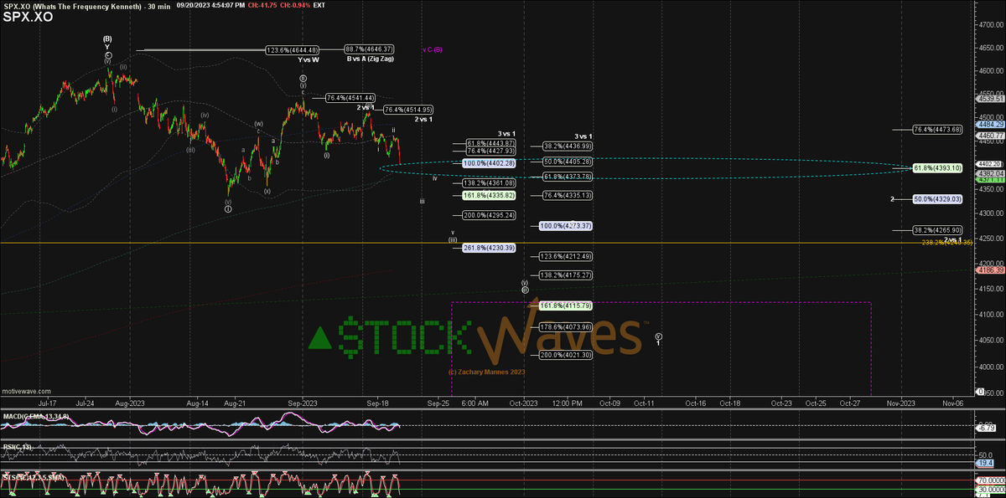Click the 4186.39 red price axis tag

pyautogui.click(x=991, y=270)
